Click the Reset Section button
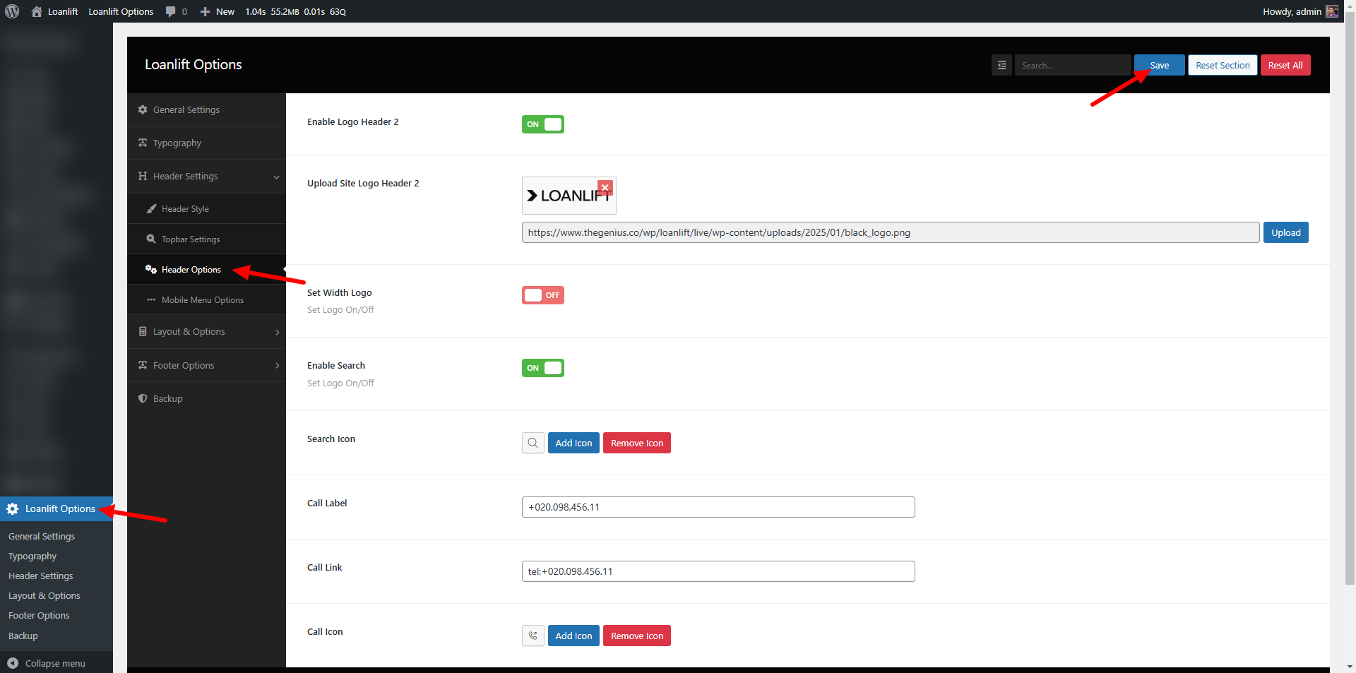The height and width of the screenshot is (673, 1356). point(1222,65)
